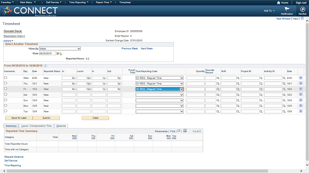Open Time Reporting Code dropdown for Tue 10/6
309x173 pixels.
tap(159, 111)
